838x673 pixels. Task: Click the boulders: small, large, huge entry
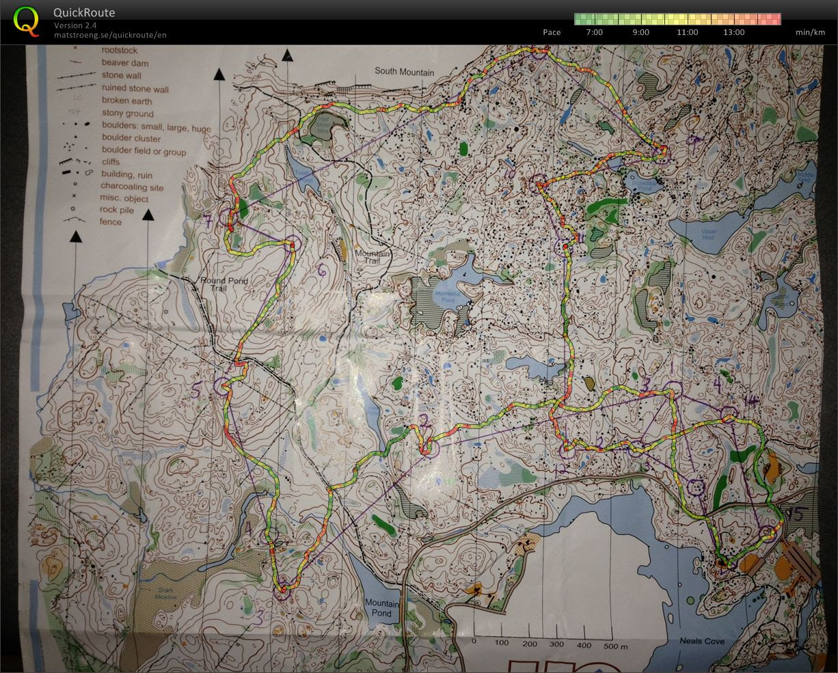pyautogui.click(x=156, y=128)
